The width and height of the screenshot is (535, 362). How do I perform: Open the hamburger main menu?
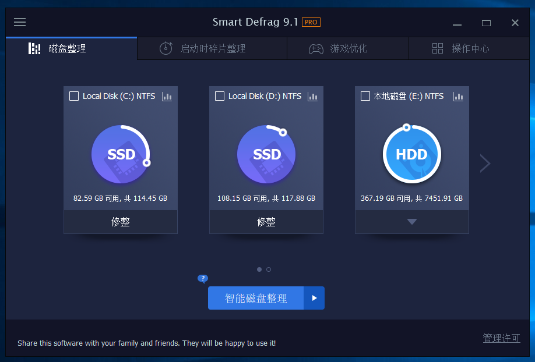20,22
